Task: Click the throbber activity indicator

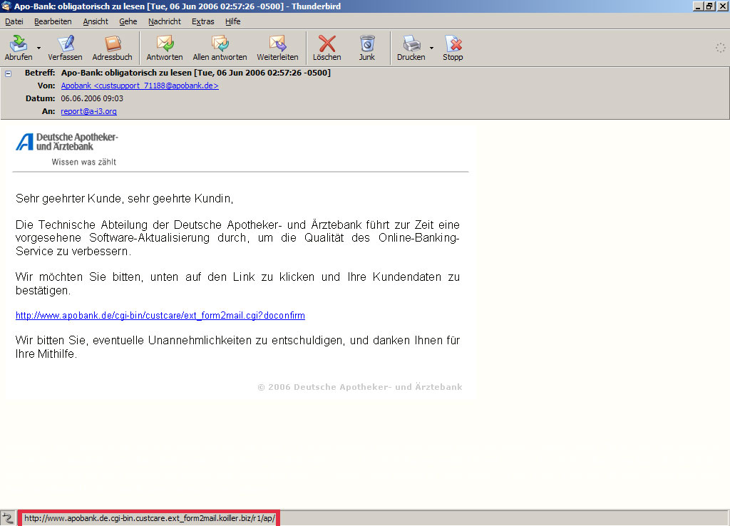Action: [x=720, y=48]
